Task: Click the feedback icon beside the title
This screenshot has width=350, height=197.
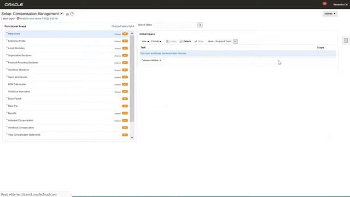Action: click(67, 14)
